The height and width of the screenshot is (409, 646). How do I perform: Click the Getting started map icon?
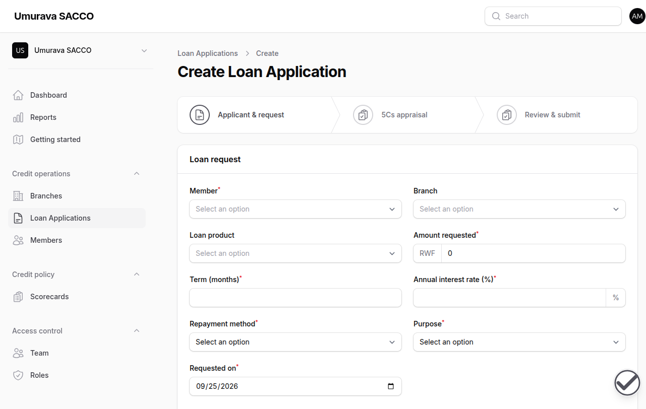point(18,140)
